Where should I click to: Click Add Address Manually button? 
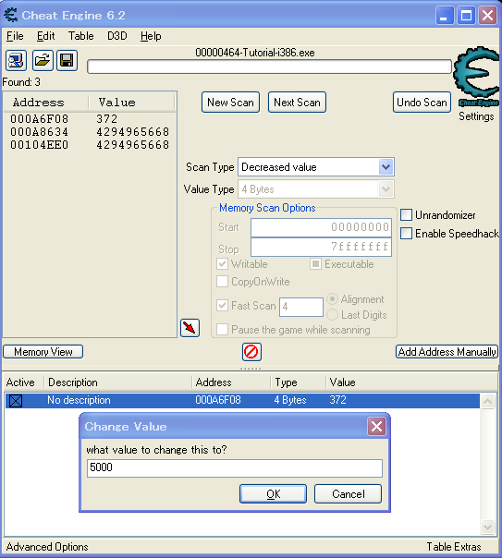click(x=447, y=352)
